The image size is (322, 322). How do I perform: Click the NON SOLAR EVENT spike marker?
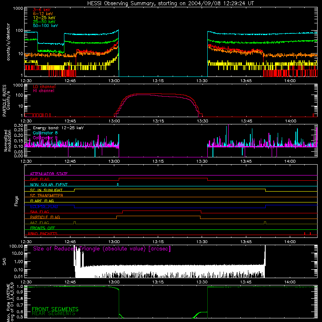click(118, 185)
